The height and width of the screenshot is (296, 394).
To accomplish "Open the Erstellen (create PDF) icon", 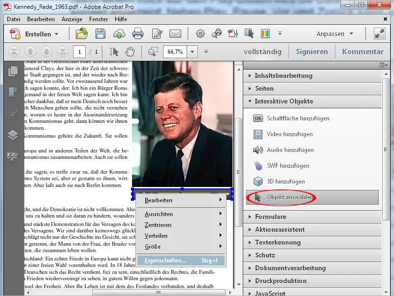I will (15, 34).
